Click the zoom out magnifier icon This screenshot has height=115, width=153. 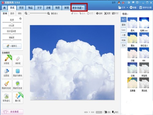pos(26,13)
